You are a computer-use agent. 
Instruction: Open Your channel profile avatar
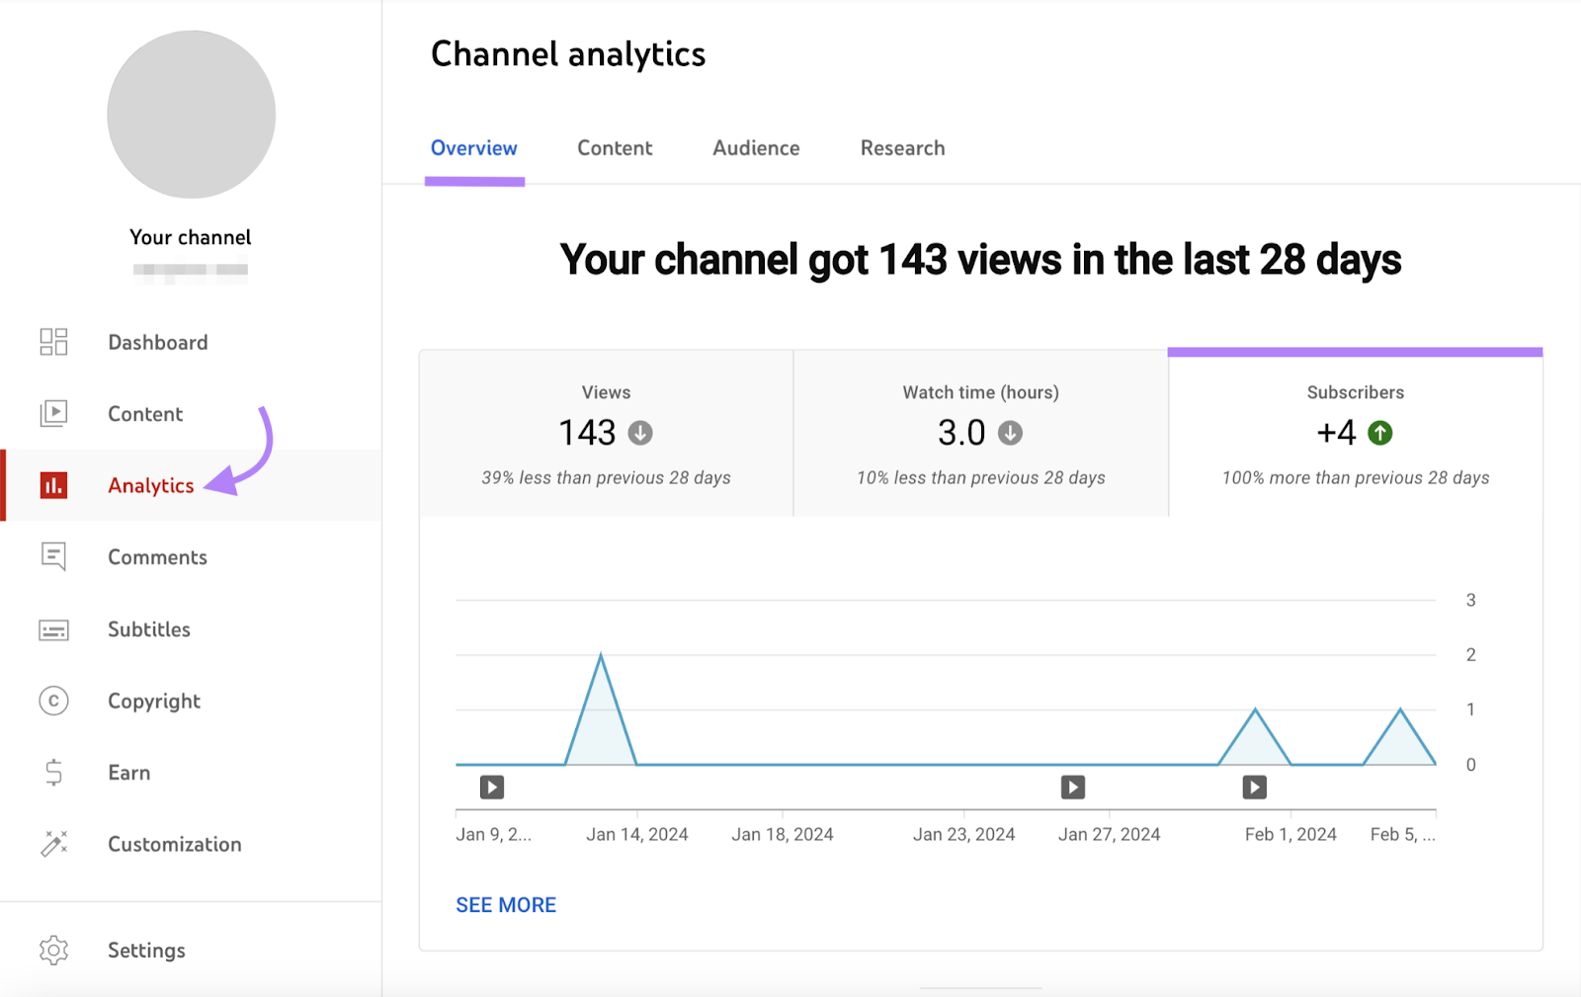(191, 114)
